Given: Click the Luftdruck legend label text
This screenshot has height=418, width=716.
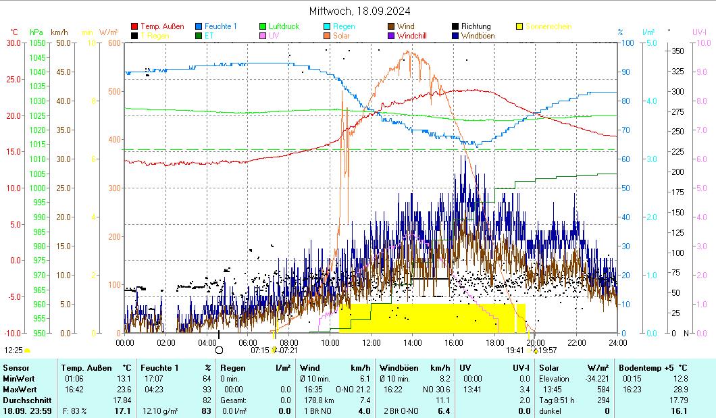Looking at the screenshot, I should pos(284,26).
